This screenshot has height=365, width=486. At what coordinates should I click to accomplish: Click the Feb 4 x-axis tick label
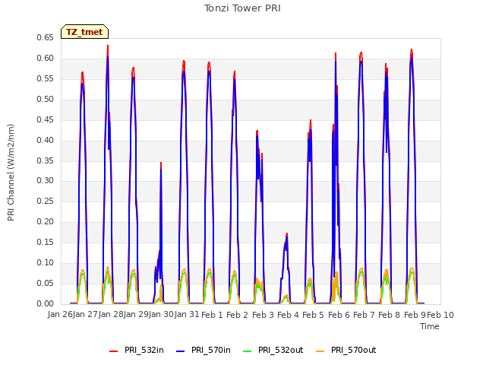click(288, 315)
